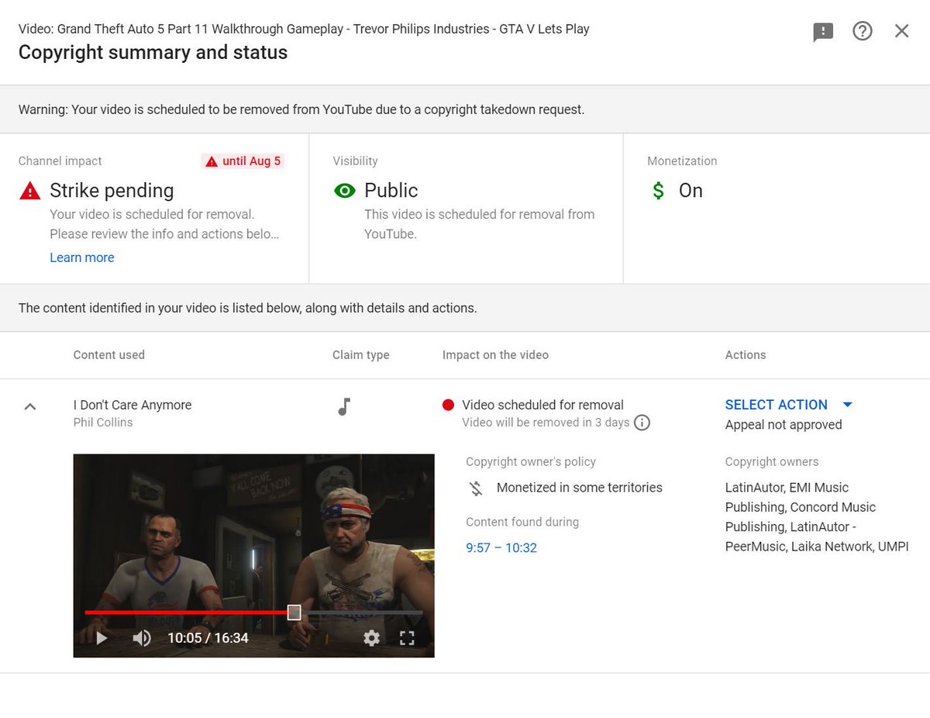This screenshot has width=930, height=718.
Task: Click the 'I Don't Care Anymore' song title
Action: (133, 405)
